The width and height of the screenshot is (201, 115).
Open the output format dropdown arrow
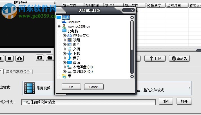tap(189, 88)
